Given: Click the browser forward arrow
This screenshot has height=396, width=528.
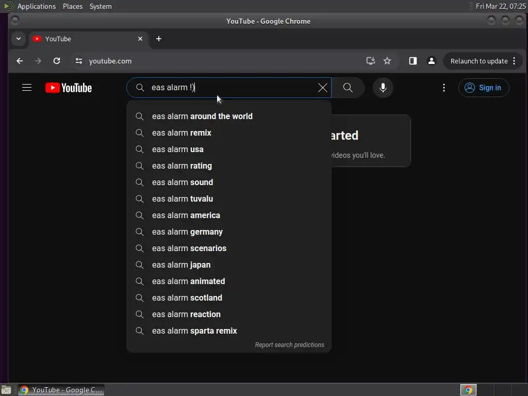Looking at the screenshot, I should (x=38, y=61).
